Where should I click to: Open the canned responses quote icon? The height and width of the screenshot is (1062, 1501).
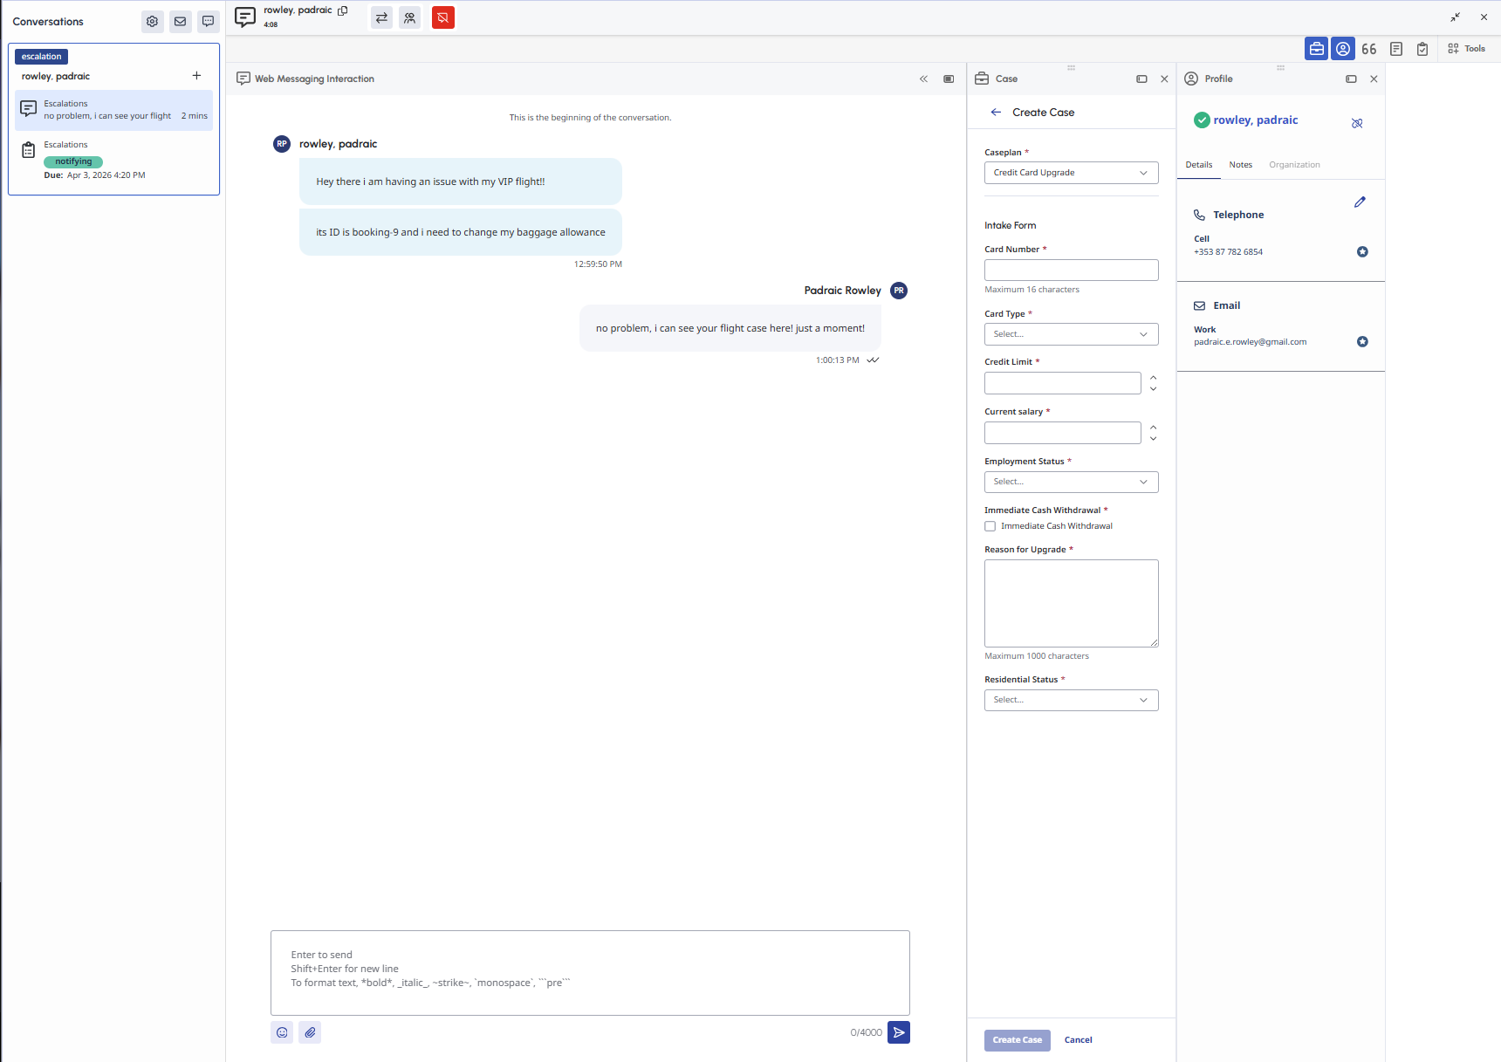click(x=1369, y=49)
